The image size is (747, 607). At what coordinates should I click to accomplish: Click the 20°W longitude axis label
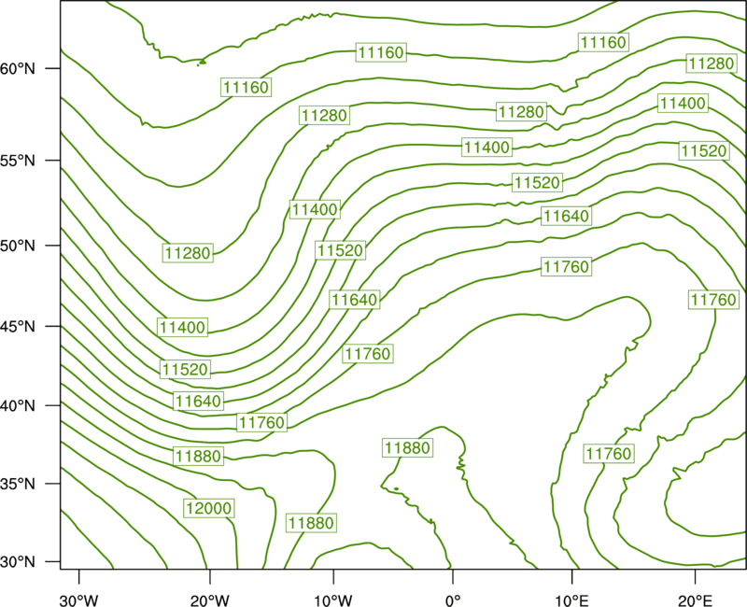[210, 600]
